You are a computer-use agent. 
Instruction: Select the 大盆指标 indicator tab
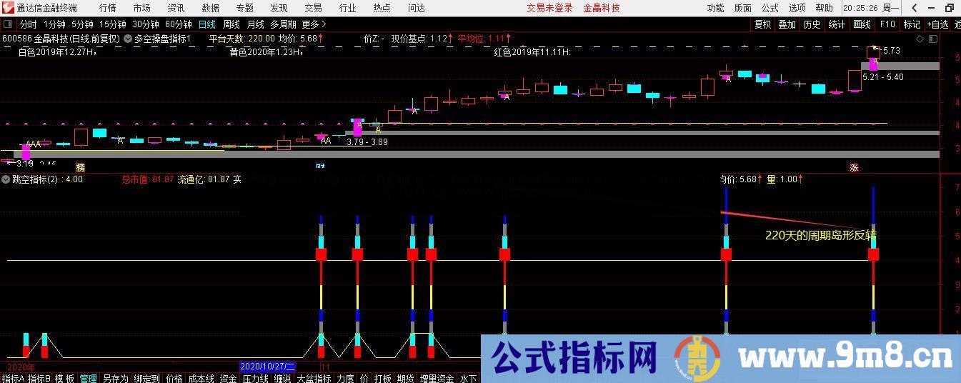pos(314,378)
